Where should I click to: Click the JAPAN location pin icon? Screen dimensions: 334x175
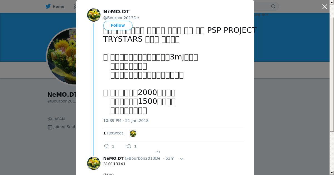tap(50, 119)
